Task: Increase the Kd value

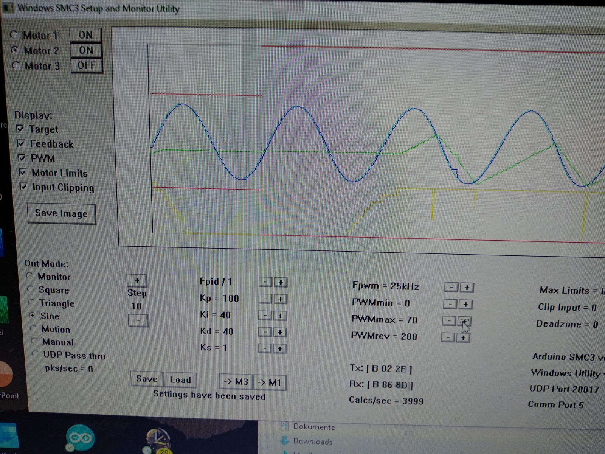Action: pyautogui.click(x=280, y=332)
